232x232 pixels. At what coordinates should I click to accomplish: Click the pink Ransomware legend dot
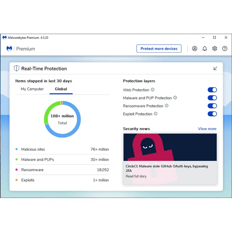tap(17, 170)
